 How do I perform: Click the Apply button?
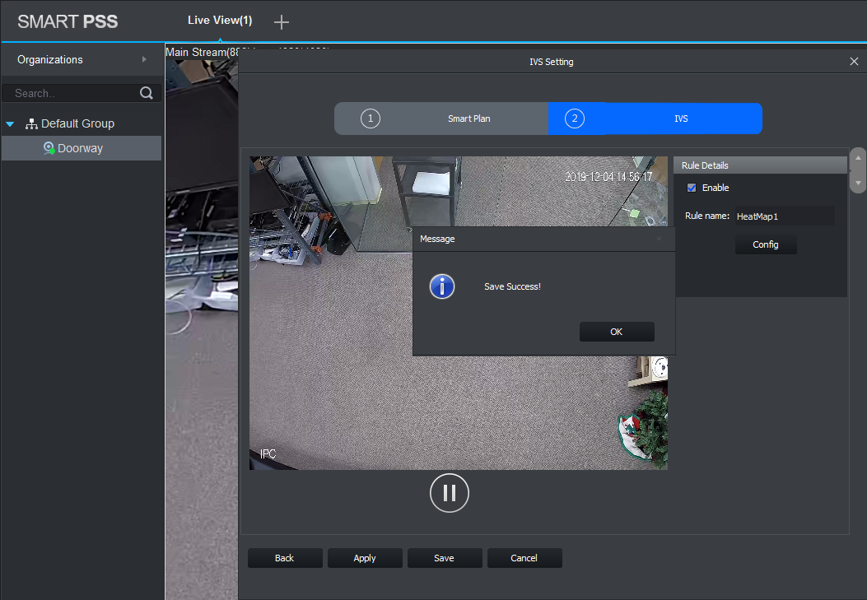click(365, 558)
